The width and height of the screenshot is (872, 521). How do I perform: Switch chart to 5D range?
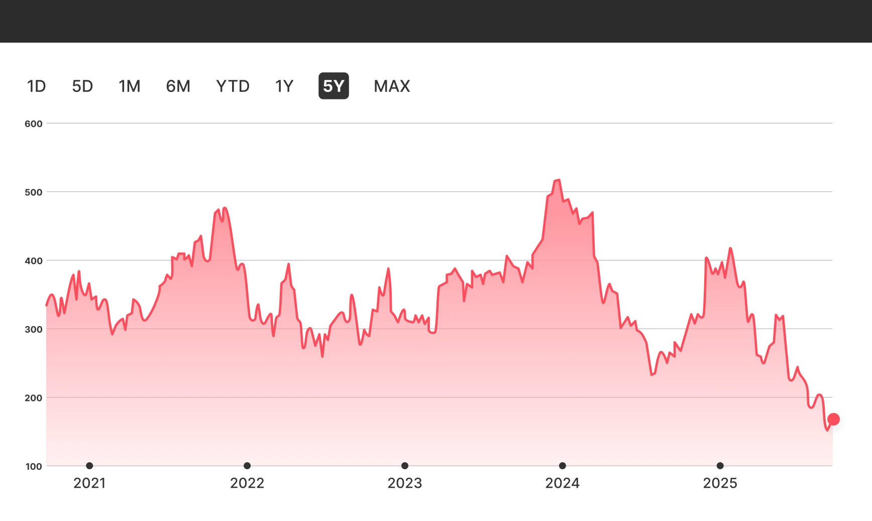[x=82, y=86]
